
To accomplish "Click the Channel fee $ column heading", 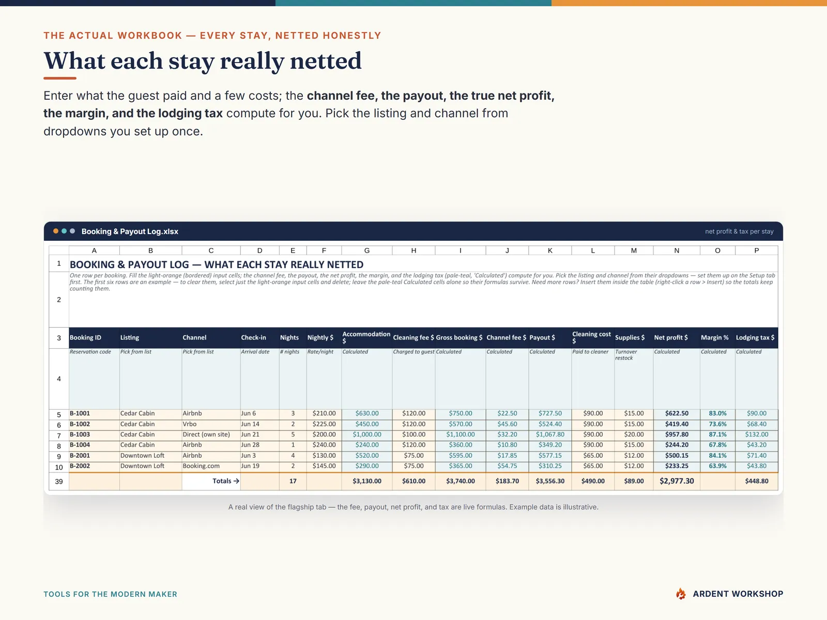I will [507, 337].
